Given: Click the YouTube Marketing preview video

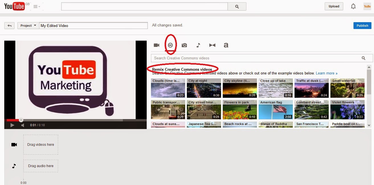Looking at the screenshot, I should click(75, 80).
